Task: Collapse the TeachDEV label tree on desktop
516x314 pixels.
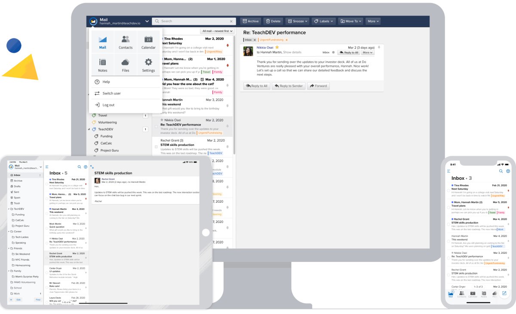Action: (89, 129)
